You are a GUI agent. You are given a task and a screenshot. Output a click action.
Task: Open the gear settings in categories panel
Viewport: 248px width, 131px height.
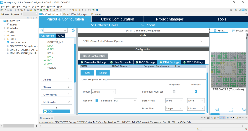[73, 30]
